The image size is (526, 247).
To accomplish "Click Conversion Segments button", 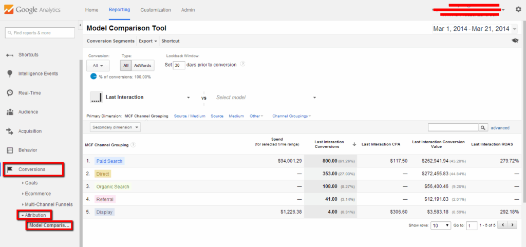I will tap(111, 41).
